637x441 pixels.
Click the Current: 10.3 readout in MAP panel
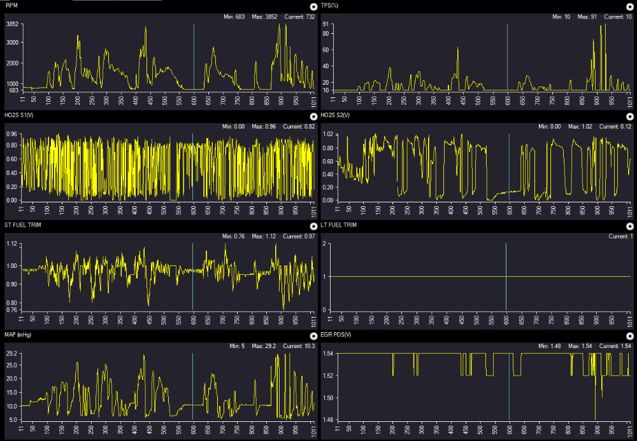pyautogui.click(x=297, y=346)
